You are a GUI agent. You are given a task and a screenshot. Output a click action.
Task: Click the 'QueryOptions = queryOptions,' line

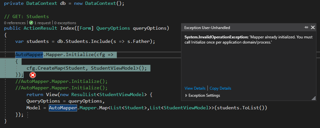[65, 101]
